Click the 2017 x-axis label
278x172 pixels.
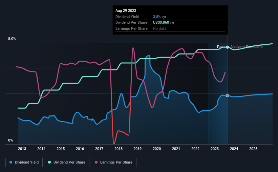(99, 149)
